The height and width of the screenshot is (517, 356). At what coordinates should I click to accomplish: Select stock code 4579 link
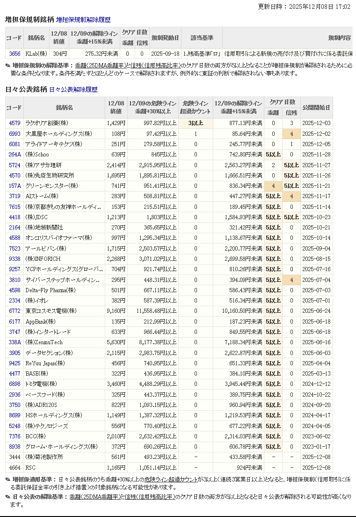(x=15, y=123)
